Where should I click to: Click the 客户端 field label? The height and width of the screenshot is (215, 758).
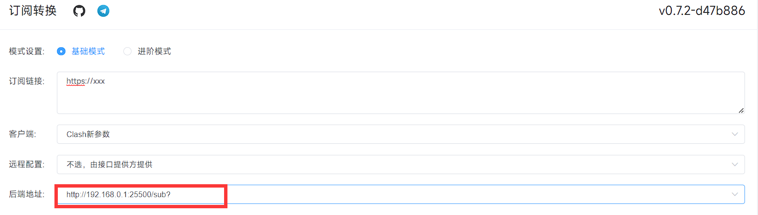[22, 134]
